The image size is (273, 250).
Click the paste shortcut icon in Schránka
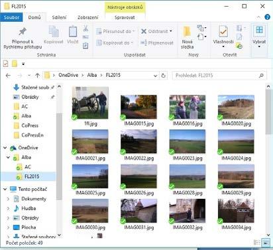[85, 46]
